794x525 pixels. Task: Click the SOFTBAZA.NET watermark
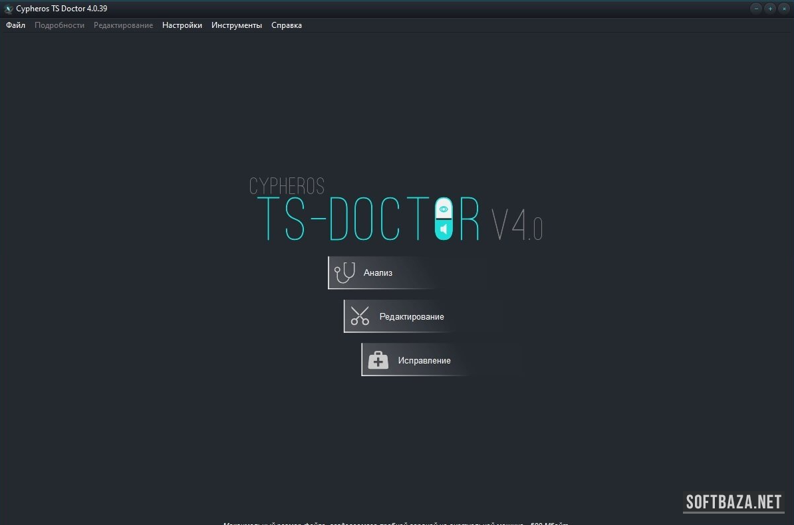(733, 502)
